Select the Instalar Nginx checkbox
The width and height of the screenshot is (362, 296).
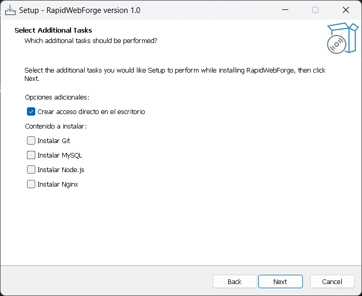pos(31,185)
